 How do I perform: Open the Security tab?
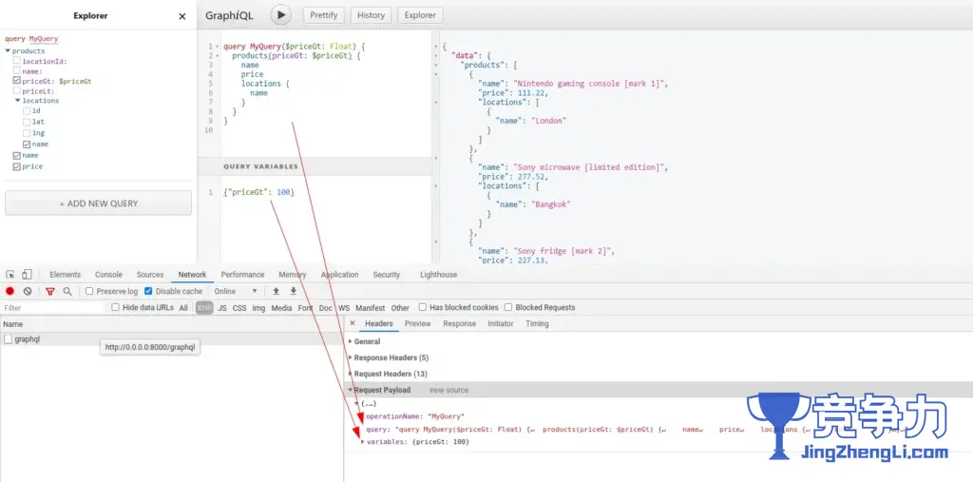[x=387, y=275]
